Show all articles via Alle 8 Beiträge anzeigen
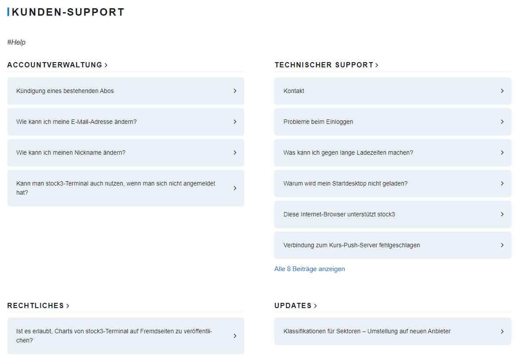 coord(309,269)
